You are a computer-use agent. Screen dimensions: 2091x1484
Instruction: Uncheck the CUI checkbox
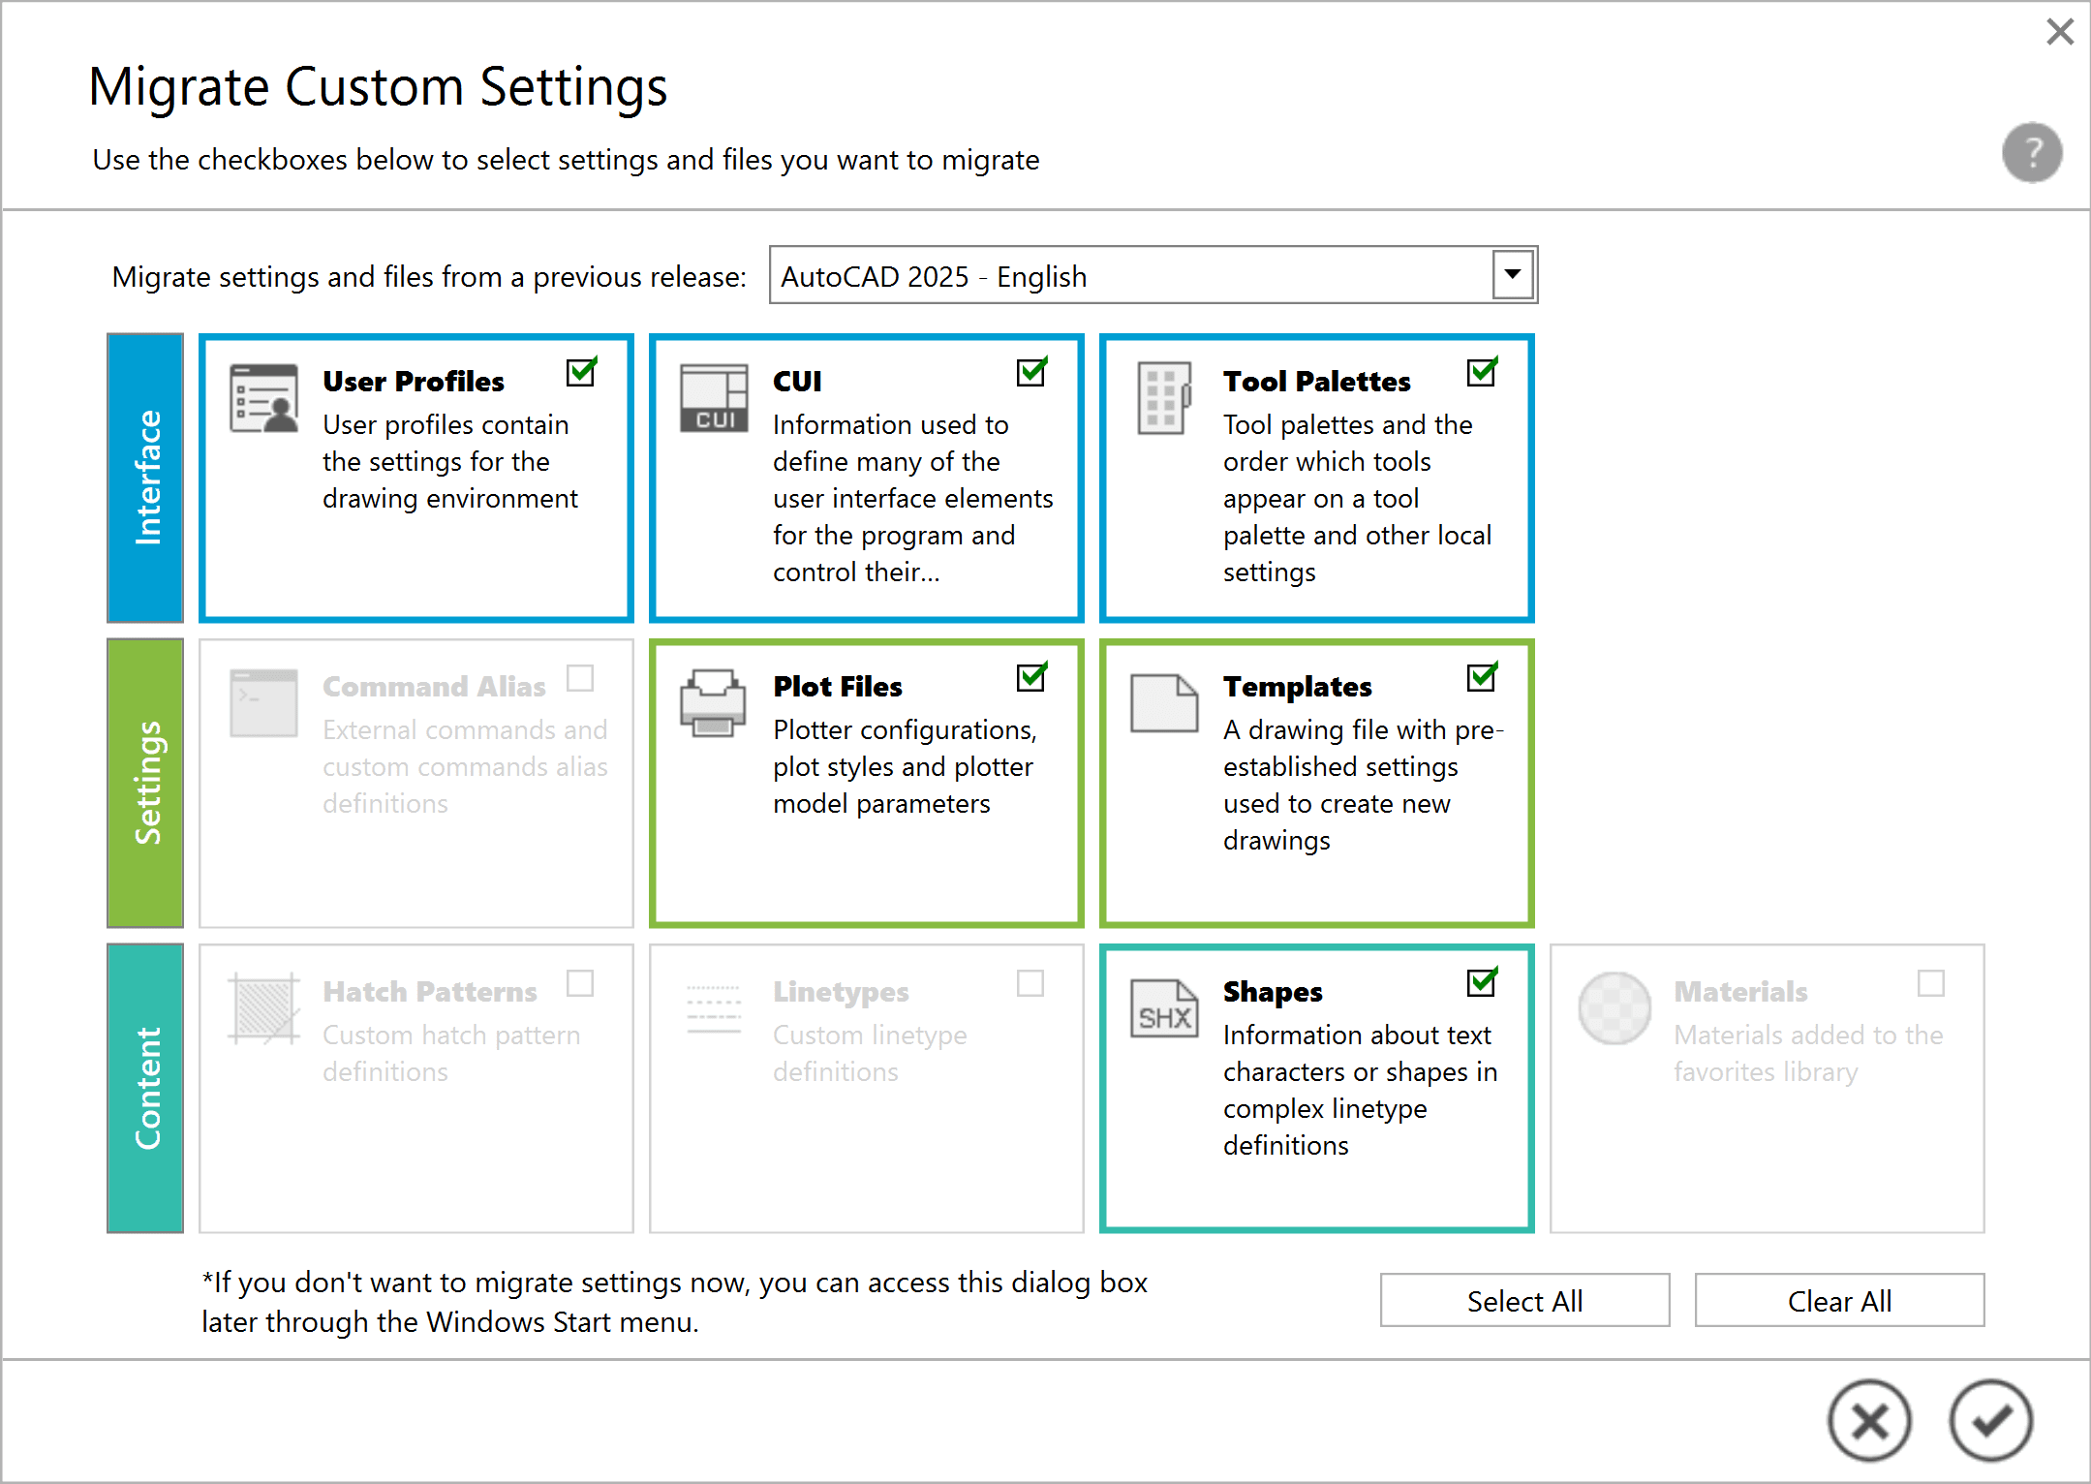click(1031, 373)
